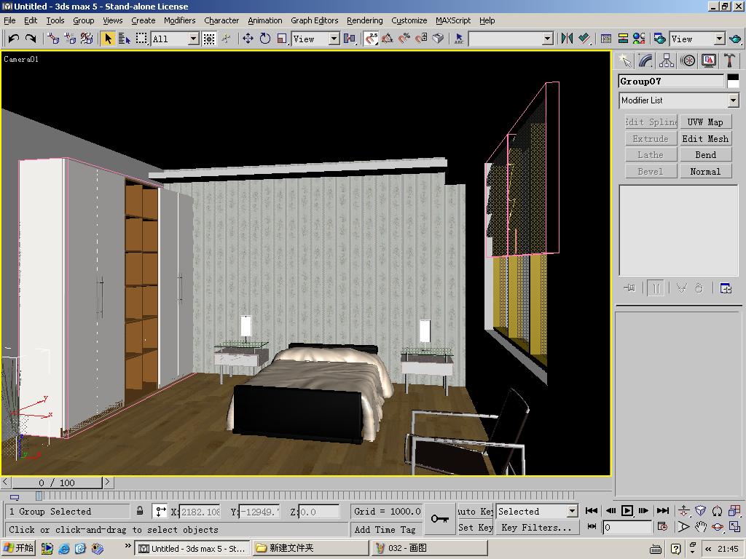Toggle the Spinner Snap button

[421, 39]
